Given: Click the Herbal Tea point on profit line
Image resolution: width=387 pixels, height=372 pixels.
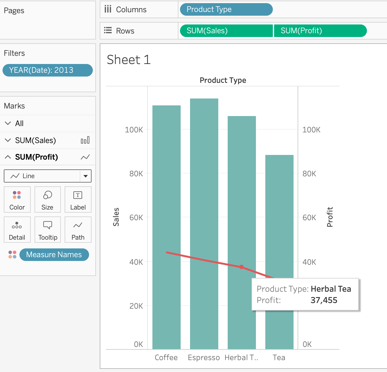Looking at the screenshot, I should coord(241,267).
